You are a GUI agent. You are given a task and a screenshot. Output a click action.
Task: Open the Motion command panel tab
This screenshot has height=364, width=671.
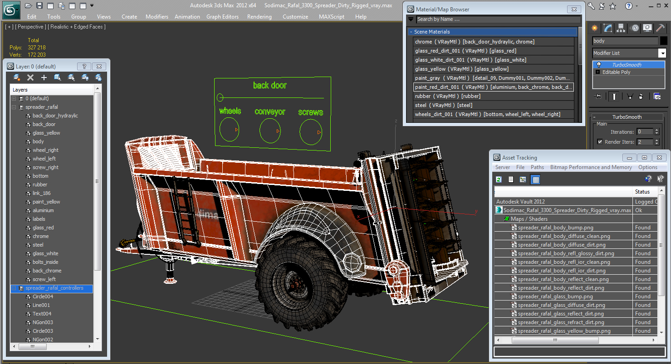click(635, 28)
